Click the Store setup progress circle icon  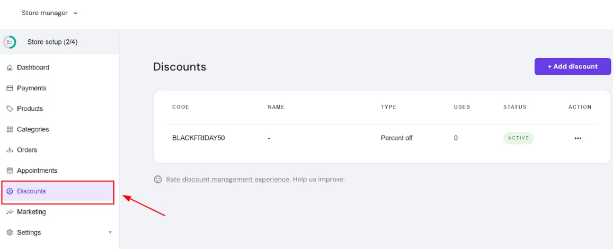[10, 42]
